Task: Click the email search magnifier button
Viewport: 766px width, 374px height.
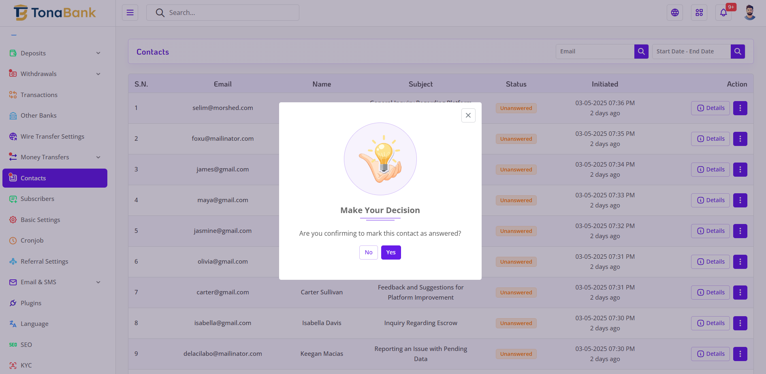Action: pyautogui.click(x=641, y=51)
